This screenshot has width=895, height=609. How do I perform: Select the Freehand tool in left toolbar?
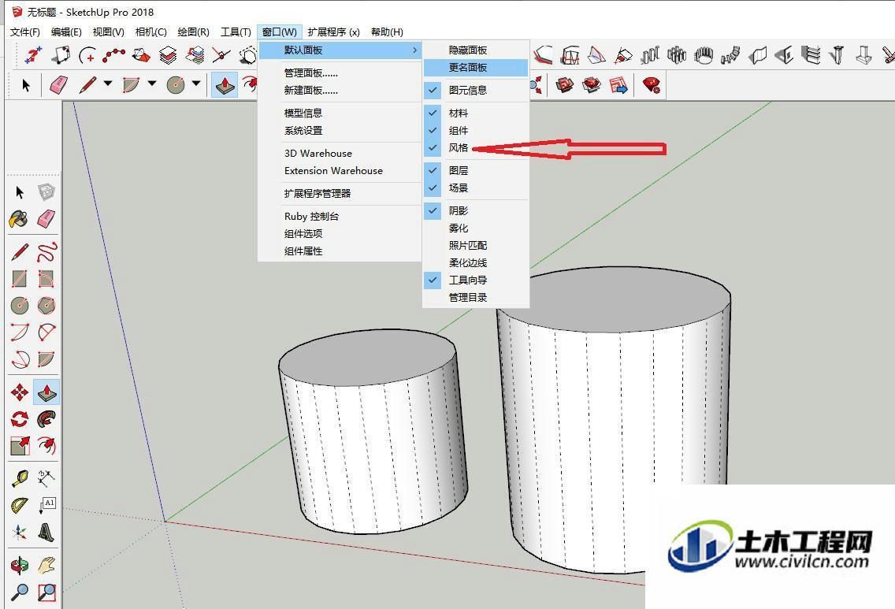click(x=46, y=251)
